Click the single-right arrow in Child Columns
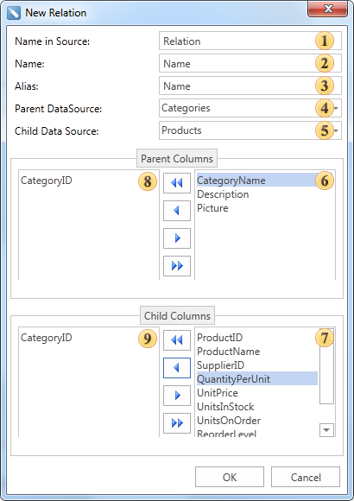Image resolution: width=354 pixels, height=501 pixels. click(x=177, y=396)
